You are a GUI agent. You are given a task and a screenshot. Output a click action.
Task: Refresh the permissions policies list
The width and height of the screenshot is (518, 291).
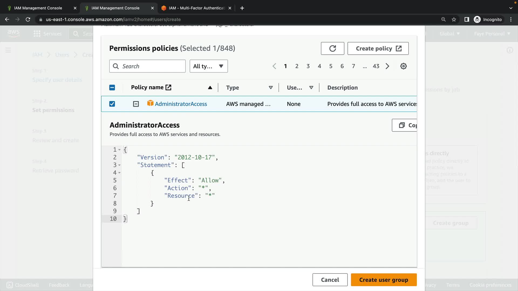coord(332,48)
